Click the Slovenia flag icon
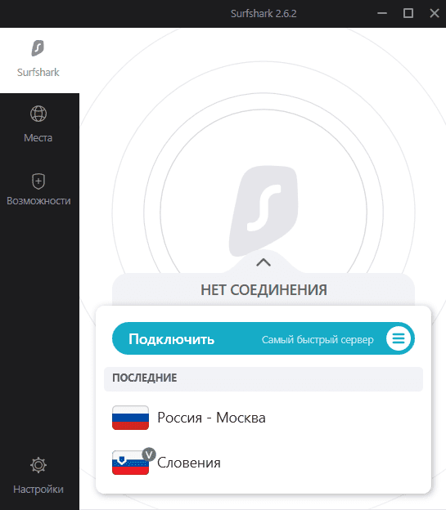Viewport: 446px width, 510px height. click(x=130, y=463)
